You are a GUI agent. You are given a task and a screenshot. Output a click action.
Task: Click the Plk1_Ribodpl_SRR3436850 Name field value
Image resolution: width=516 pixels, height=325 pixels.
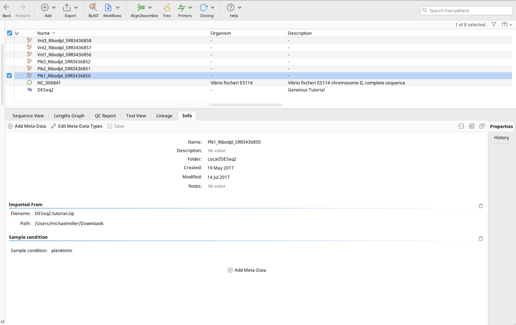(234, 142)
